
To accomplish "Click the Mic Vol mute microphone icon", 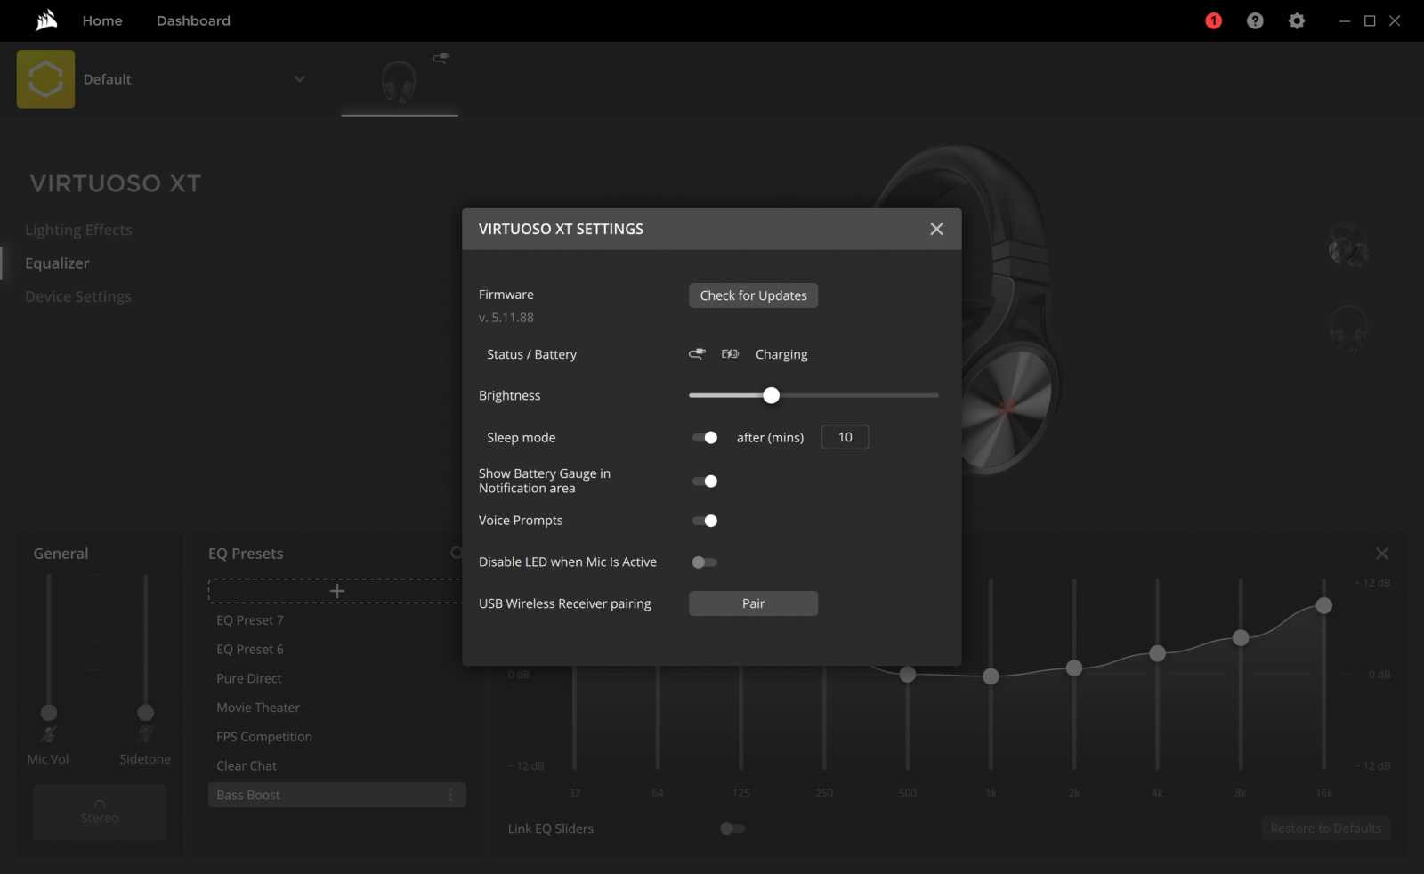I will click(49, 734).
